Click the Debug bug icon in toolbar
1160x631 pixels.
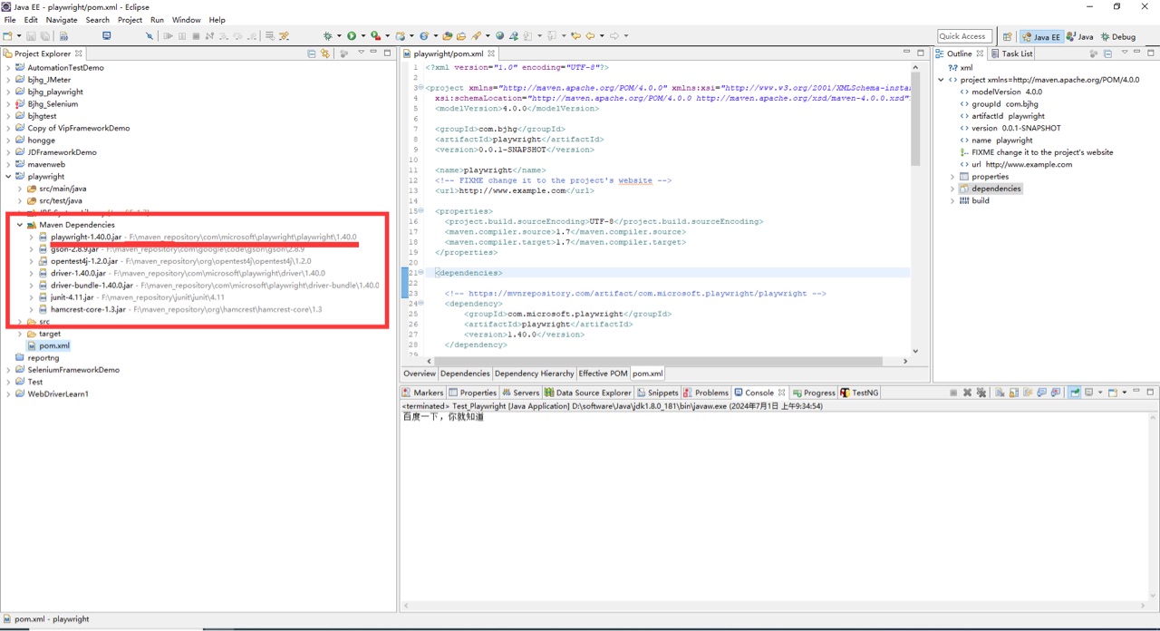coord(327,36)
